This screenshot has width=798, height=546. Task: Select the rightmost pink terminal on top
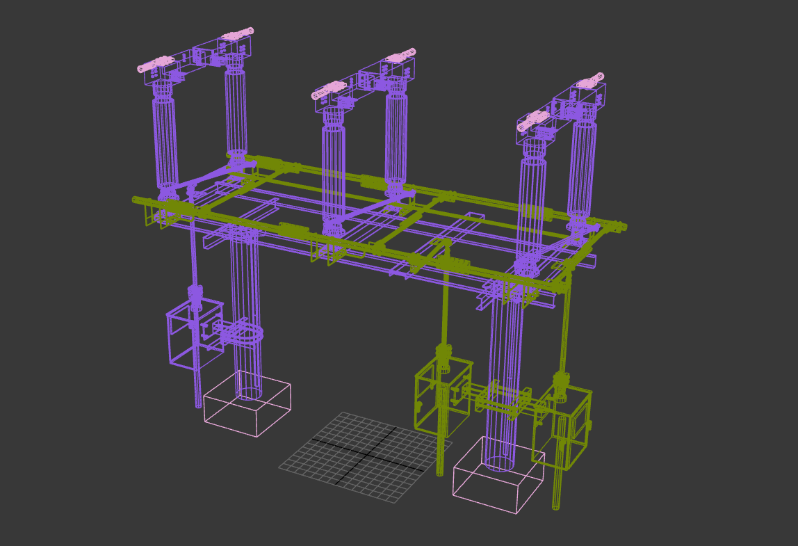tap(590, 81)
